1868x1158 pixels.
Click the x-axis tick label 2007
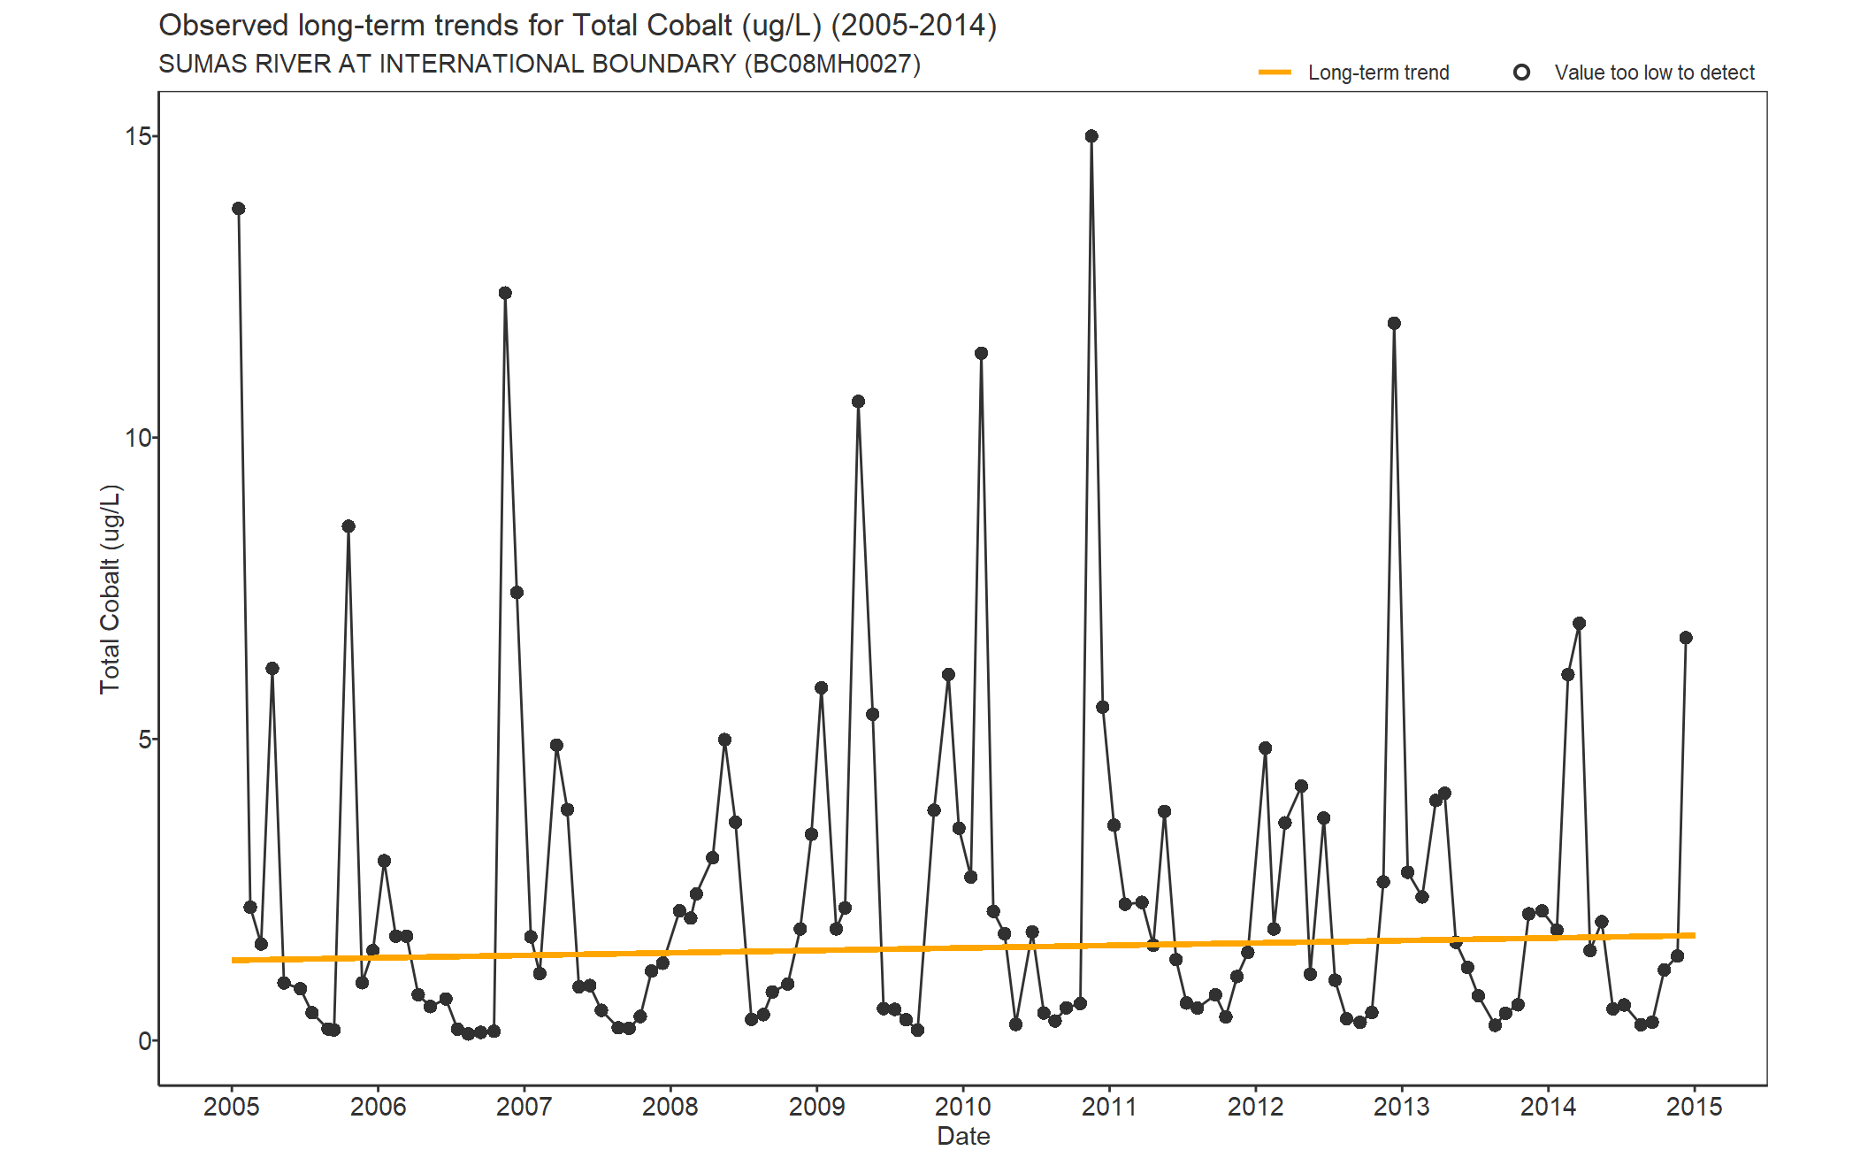pyautogui.click(x=524, y=1107)
